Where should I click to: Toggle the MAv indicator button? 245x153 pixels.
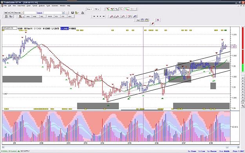(x=28, y=16)
